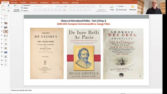This screenshot has height=94, width=167.
Task: Click the clear formatting icon
Action: tap(65, 6)
